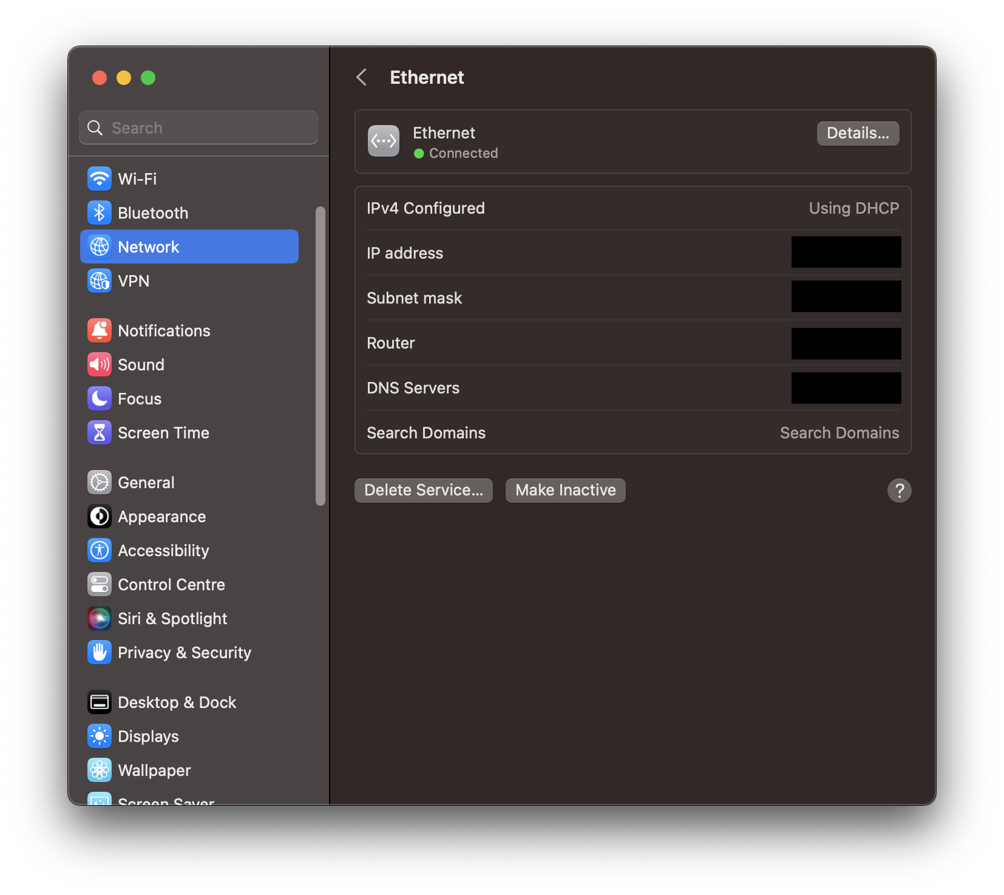1004x895 pixels.
Task: Select Appearance label in sidebar
Action: (x=161, y=516)
